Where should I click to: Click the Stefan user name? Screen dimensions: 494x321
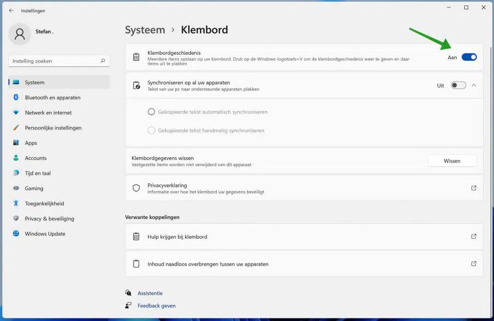pos(44,31)
